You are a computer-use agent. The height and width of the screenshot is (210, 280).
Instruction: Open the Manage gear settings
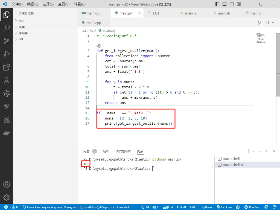pyautogui.click(x=7, y=197)
